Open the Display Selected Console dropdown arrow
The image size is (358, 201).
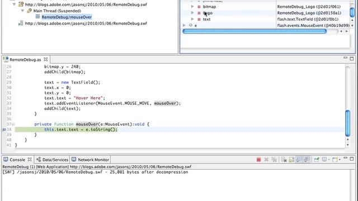coord(328,160)
